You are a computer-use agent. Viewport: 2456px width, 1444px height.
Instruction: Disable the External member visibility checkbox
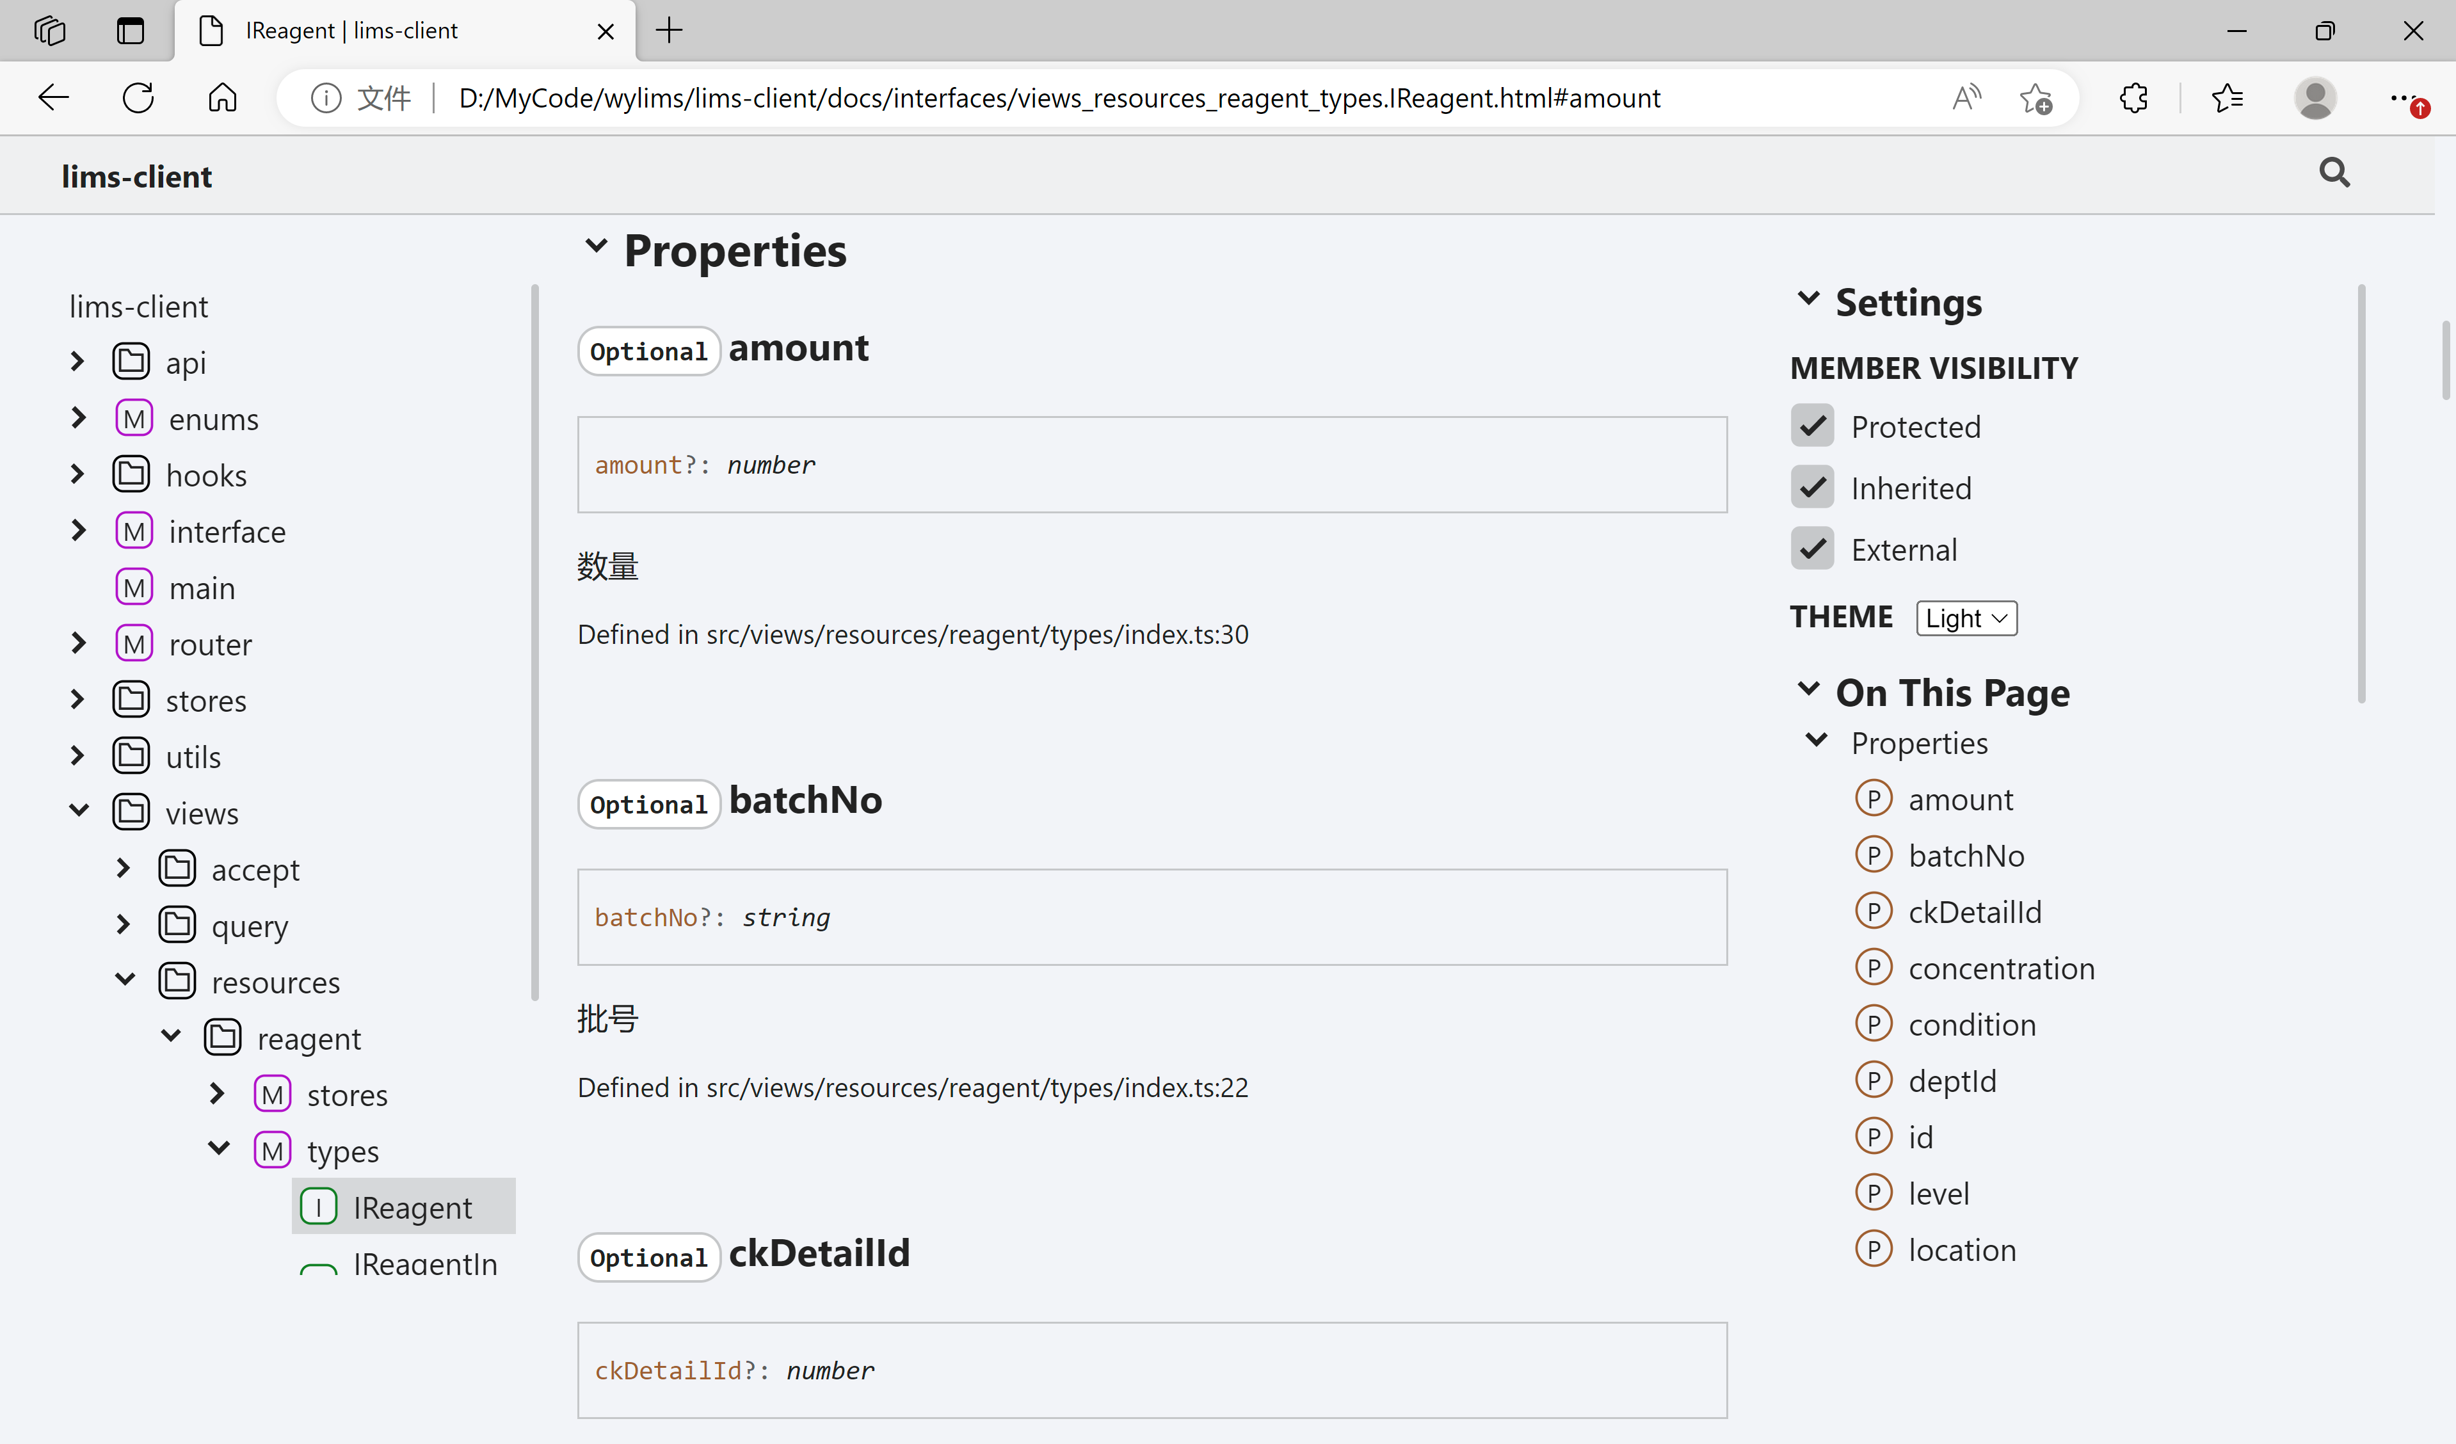click(1812, 549)
